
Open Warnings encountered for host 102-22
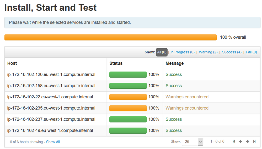[x=187, y=97]
